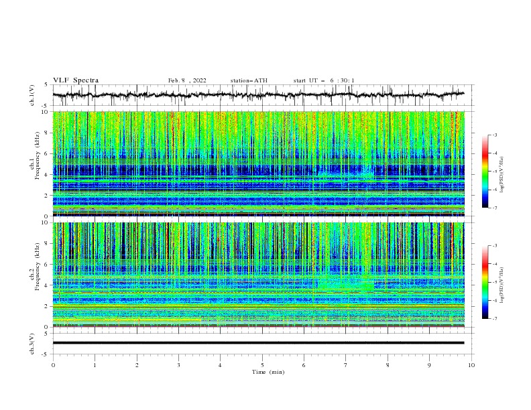531x410 pixels.
Task: Click the "5" tick on the Time axis
Action: [262, 365]
